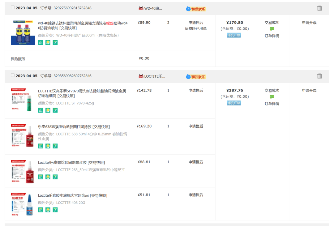This screenshot has height=226, width=334.
Task: Click the 7-day return badge under wd-40 item
Action: point(55,42)
